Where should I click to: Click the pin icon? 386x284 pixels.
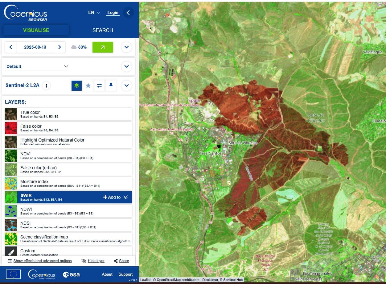click(x=111, y=86)
